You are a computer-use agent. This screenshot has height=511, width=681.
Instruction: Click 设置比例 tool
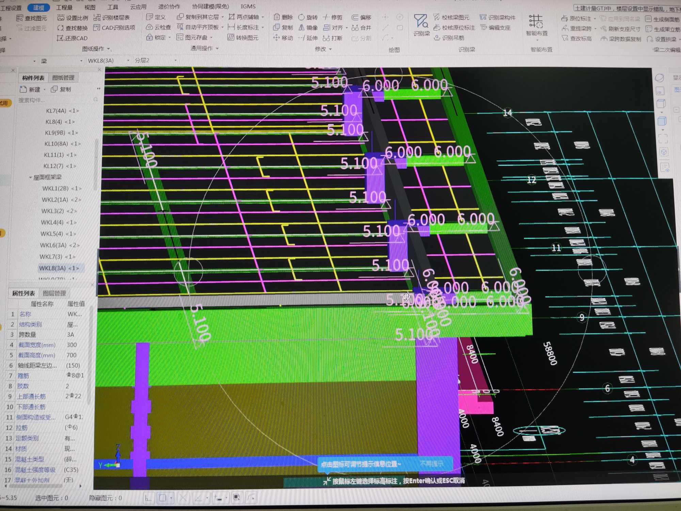coord(73,18)
